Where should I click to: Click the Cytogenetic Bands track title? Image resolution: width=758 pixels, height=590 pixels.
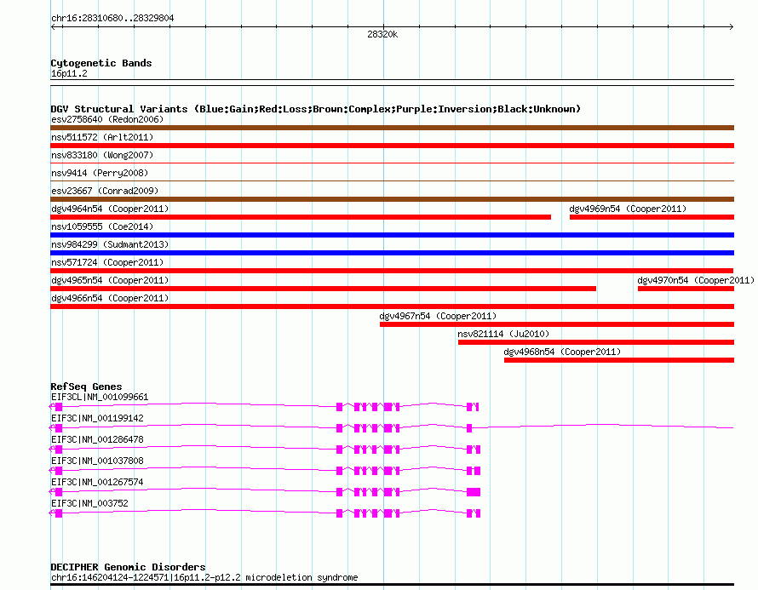pos(101,63)
